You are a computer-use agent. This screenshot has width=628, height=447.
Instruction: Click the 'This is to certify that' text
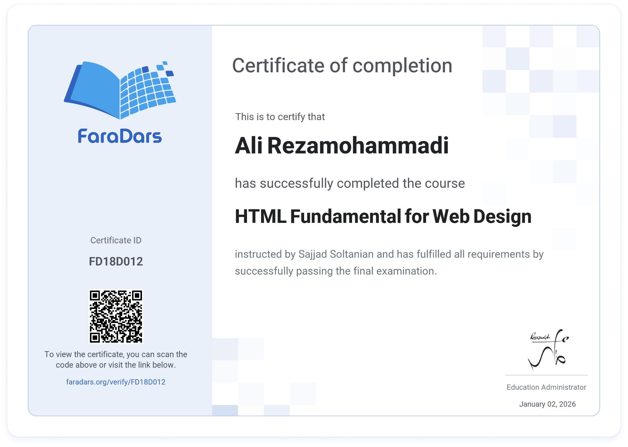point(280,117)
